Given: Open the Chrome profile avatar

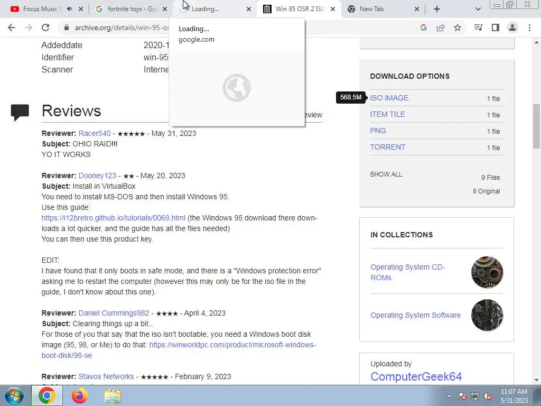Looking at the screenshot, I should point(512,27).
